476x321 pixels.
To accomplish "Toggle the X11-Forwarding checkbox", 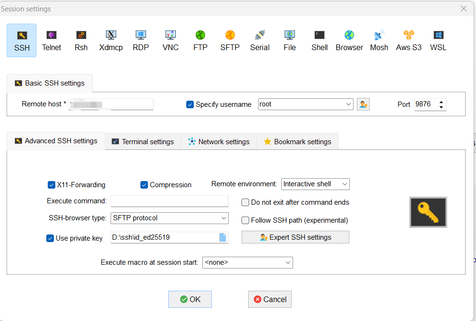I will (x=52, y=185).
